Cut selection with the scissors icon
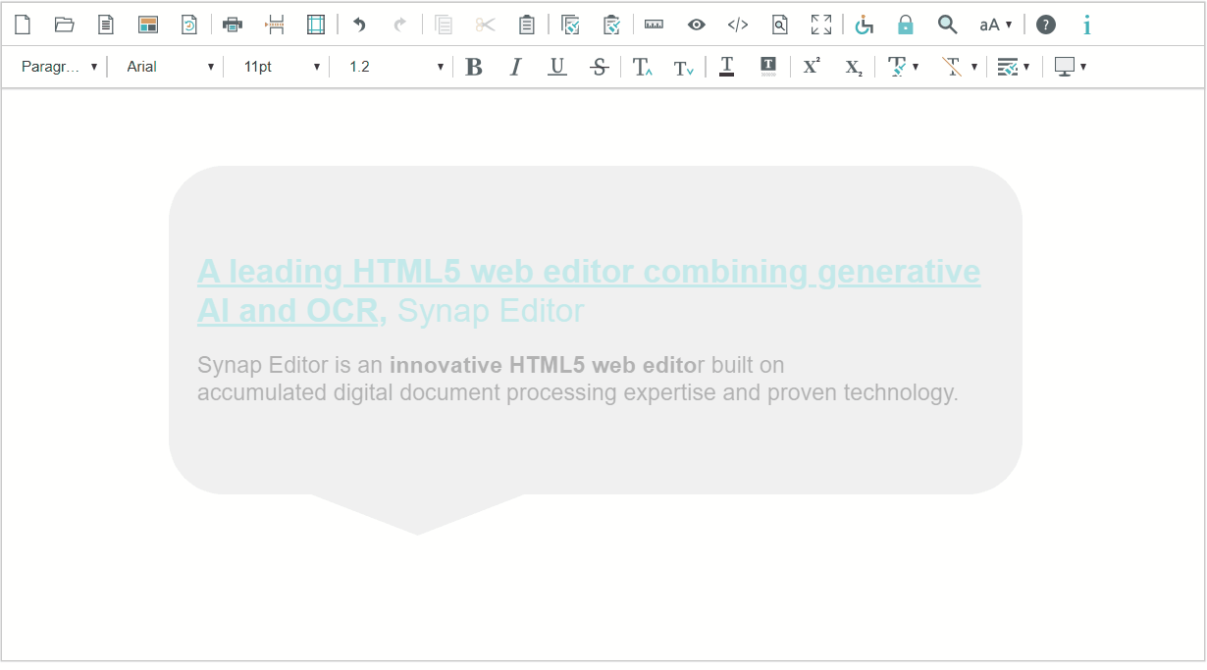Image resolution: width=1207 pixels, height=670 pixels. [x=486, y=25]
